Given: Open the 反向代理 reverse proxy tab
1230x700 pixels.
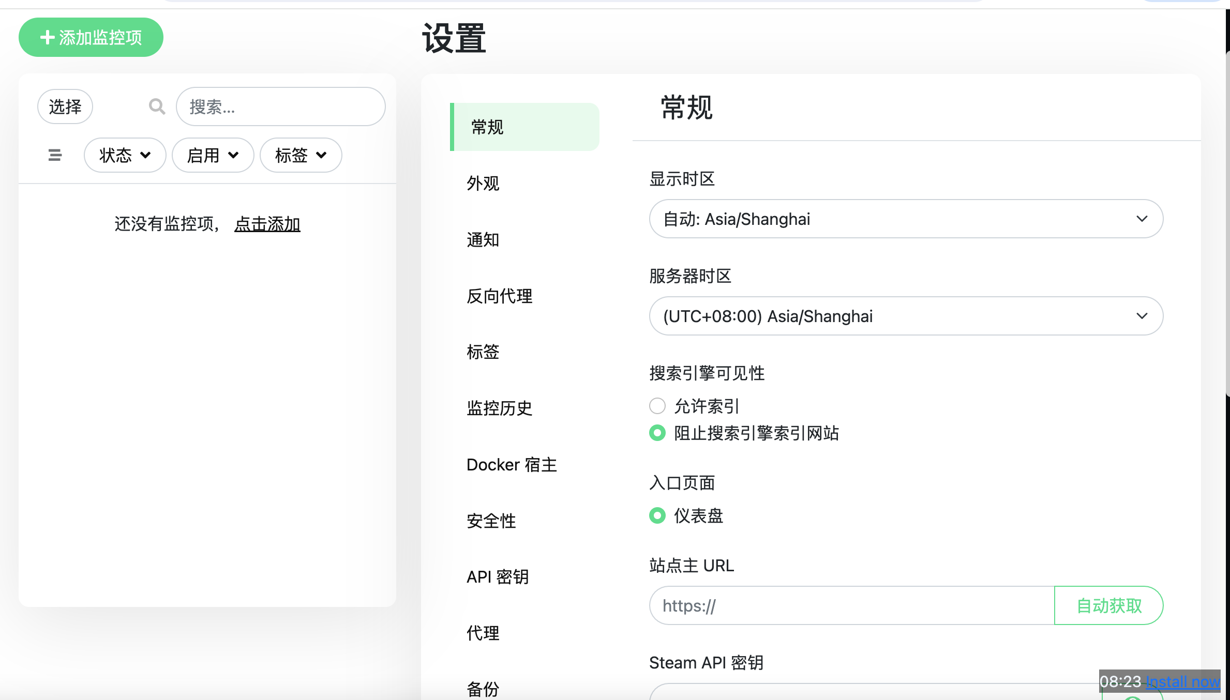Looking at the screenshot, I should coord(500,296).
